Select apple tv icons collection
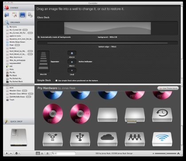Image resolution: width=186 pixels, height=161 pixels. [19, 36]
